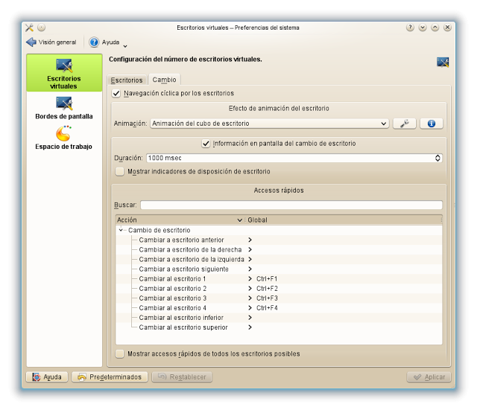Switch to the Escritorios tab
This screenshot has height=410, width=477.
(126, 80)
